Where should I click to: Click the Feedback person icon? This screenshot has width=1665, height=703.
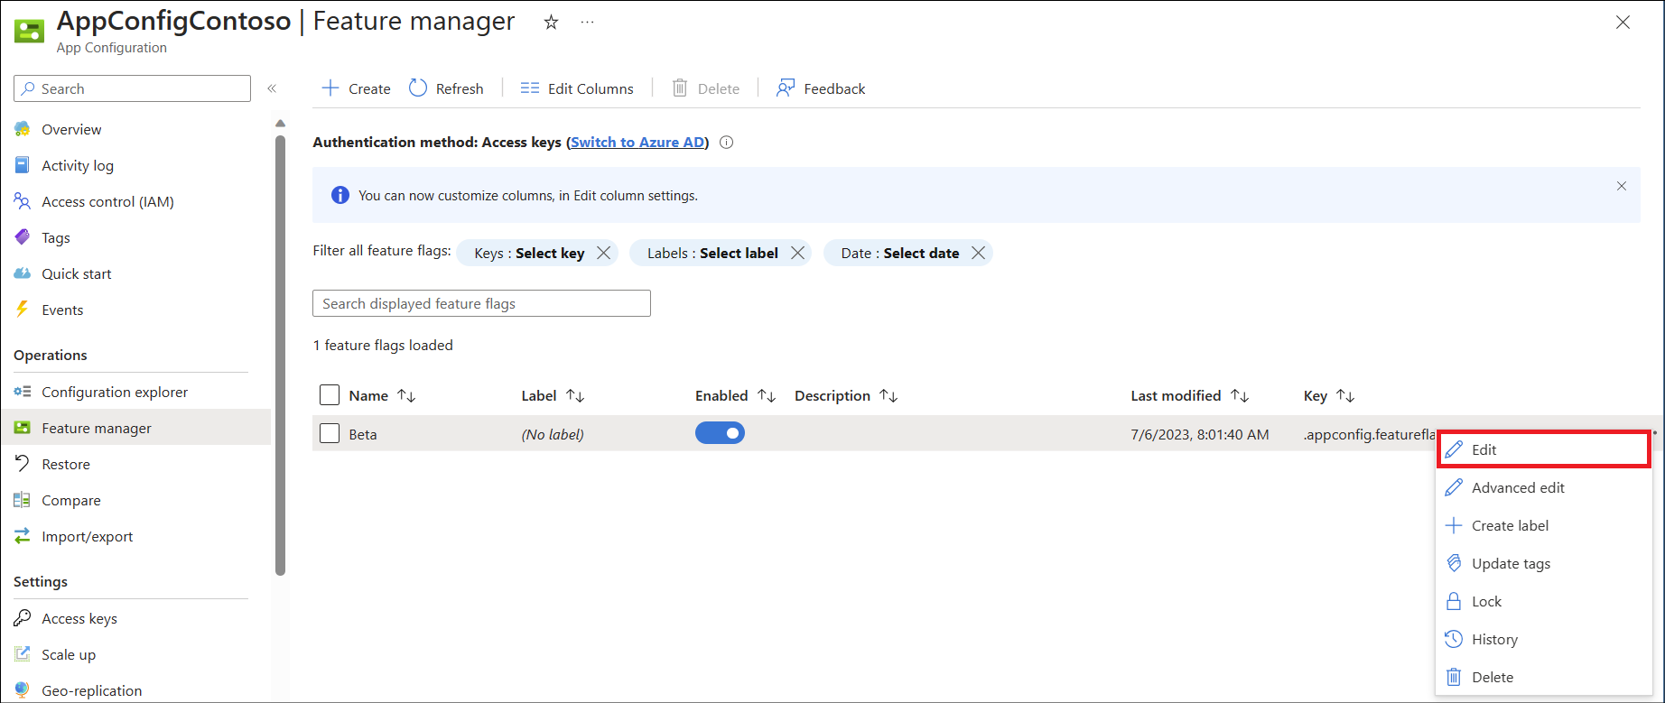pyautogui.click(x=786, y=88)
